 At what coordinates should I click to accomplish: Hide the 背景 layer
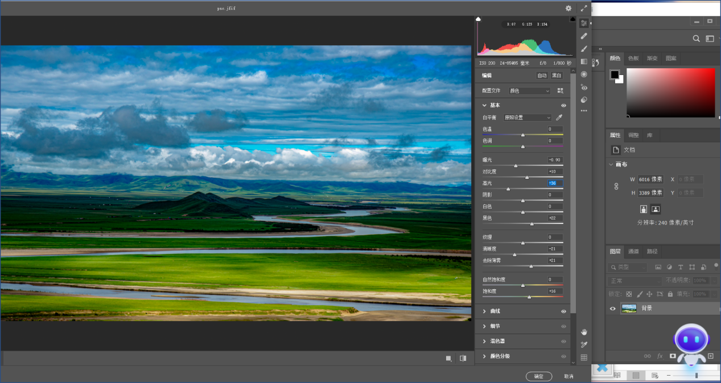pos(613,309)
